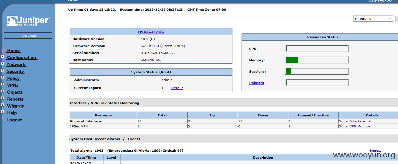This screenshot has width=398, height=164.
Task: Open the manually refresh dropdown
Action: [373, 19]
